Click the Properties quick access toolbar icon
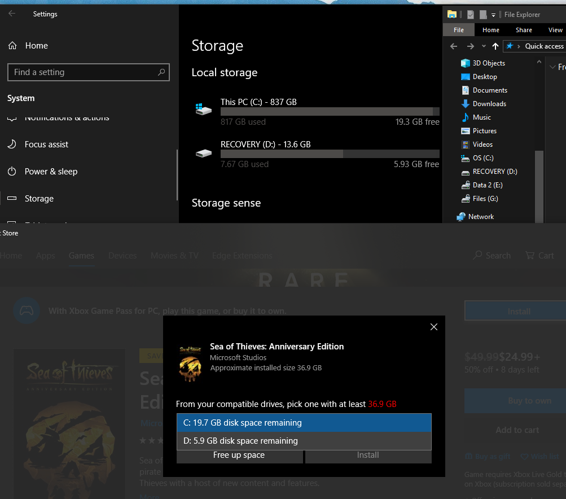This screenshot has height=499, width=566. pos(470,15)
